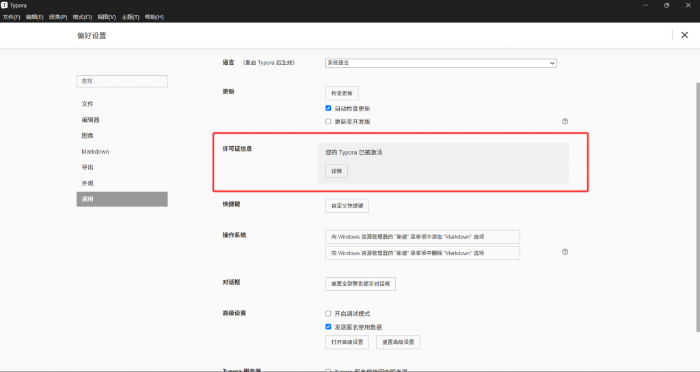Click the 偏好设置 heading
The image size is (700, 372).
92,35
